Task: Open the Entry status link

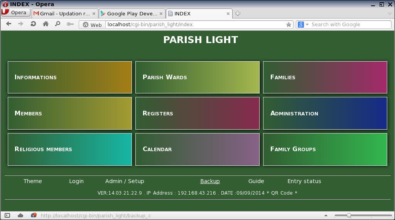Action: click(x=304, y=181)
